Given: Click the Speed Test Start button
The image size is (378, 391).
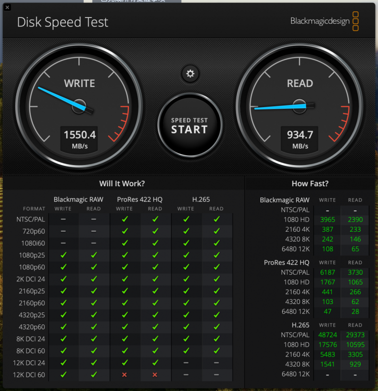Looking at the screenshot, I should coord(190,125).
